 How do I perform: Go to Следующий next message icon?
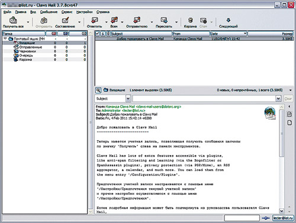tap(229, 20)
